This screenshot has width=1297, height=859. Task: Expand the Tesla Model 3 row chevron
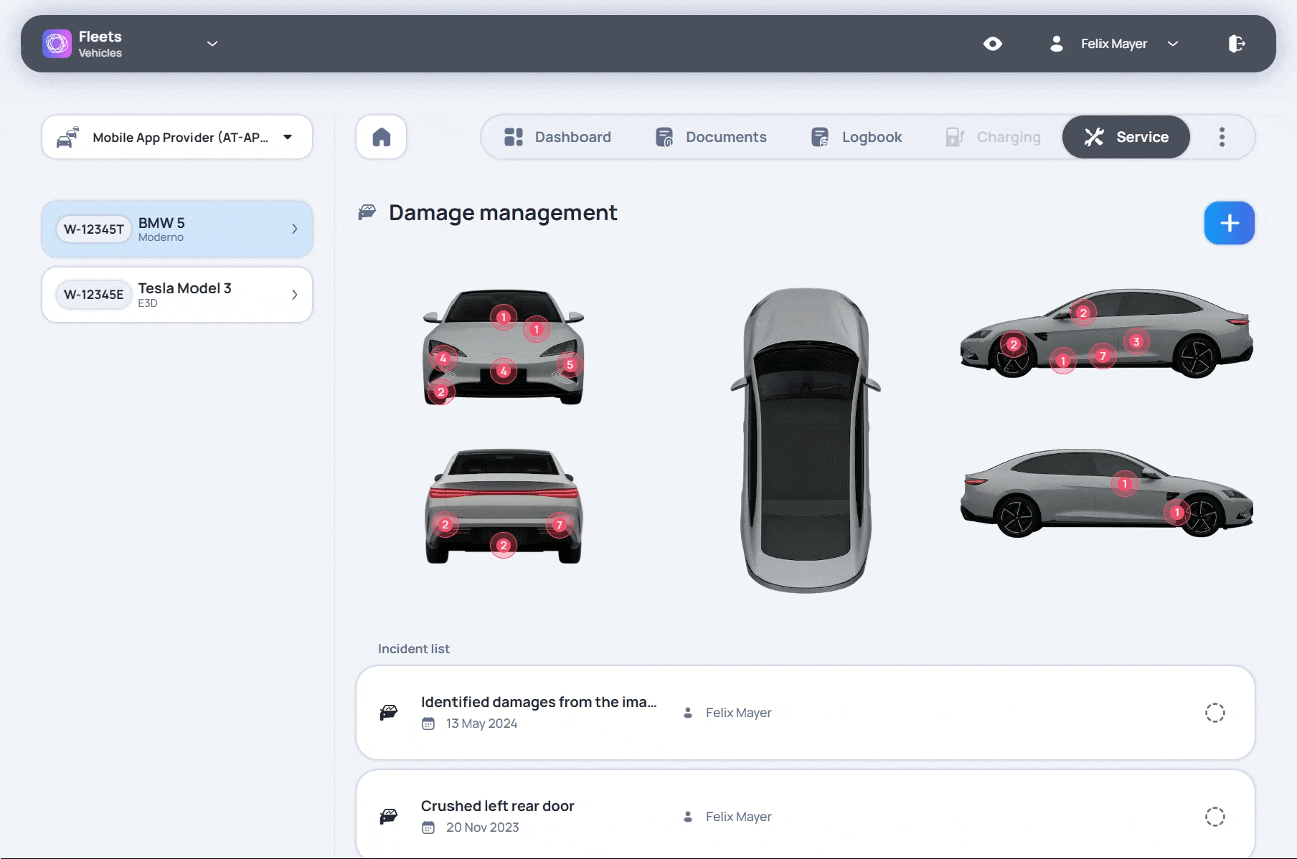[294, 295]
